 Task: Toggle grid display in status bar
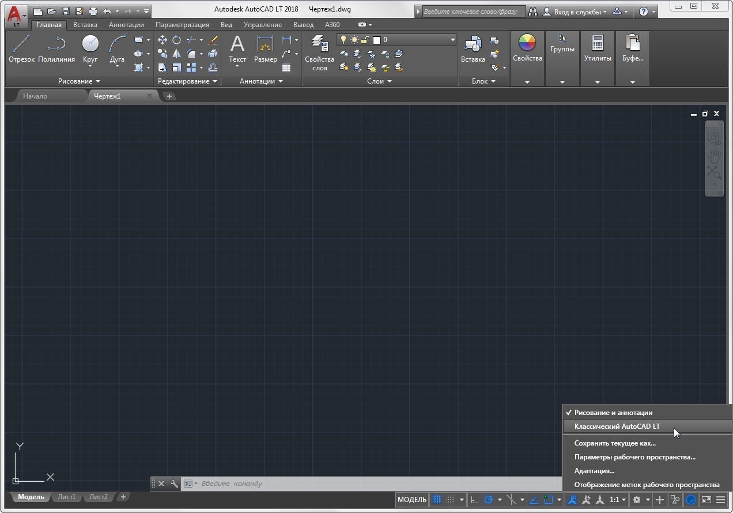pos(437,500)
